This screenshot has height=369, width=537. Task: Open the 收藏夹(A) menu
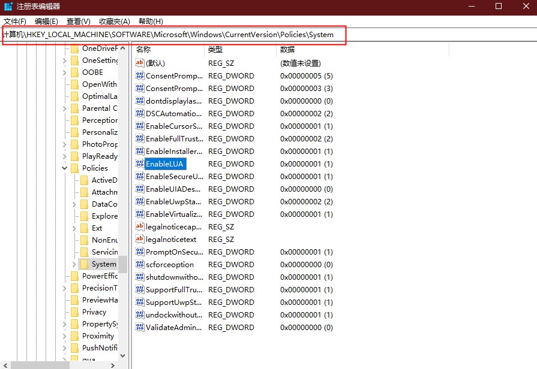click(115, 22)
